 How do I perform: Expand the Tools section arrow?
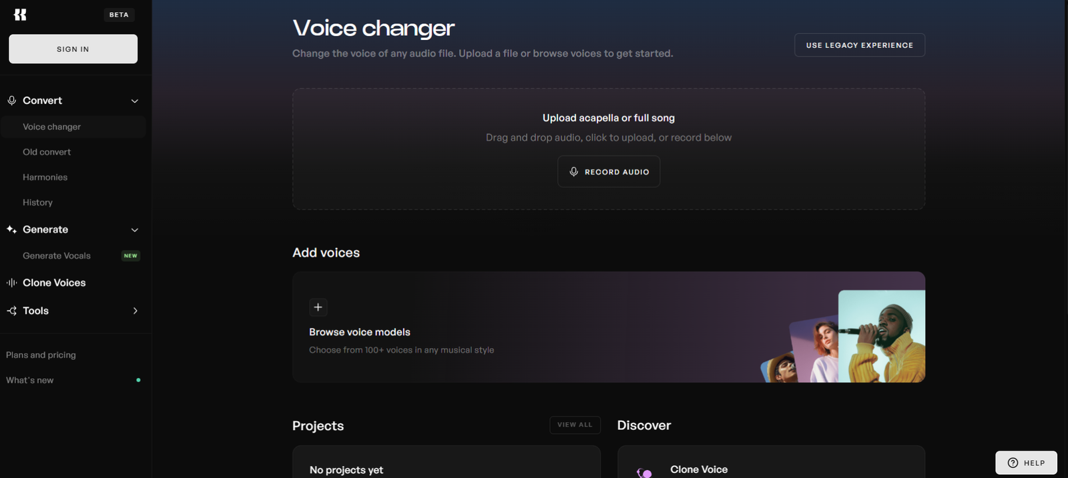135,311
